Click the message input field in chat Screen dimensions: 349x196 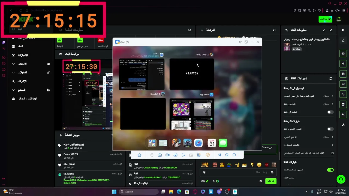(238, 172)
